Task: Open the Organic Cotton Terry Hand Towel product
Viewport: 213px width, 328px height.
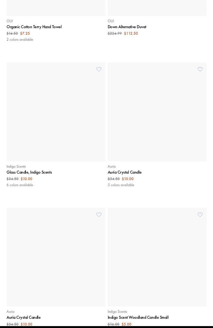Action: click(34, 27)
